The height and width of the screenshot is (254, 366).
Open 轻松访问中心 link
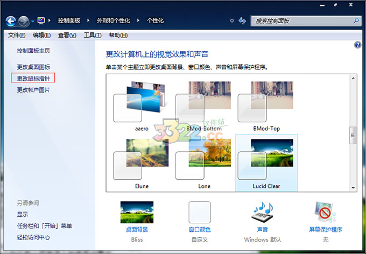pyautogui.click(x=33, y=237)
